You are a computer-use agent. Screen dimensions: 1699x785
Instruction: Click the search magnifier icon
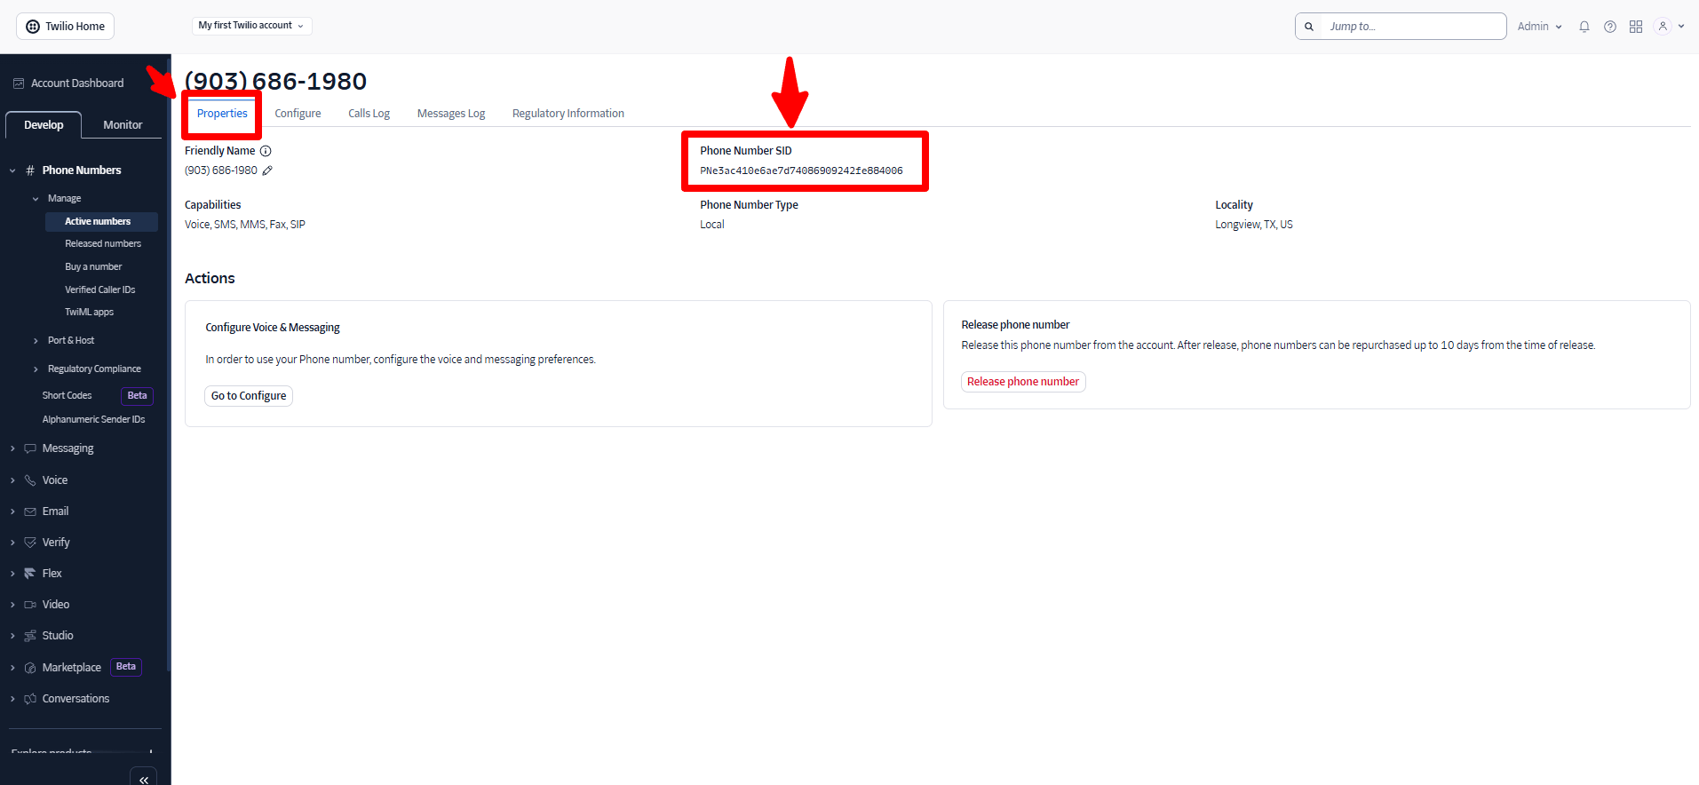tap(1308, 27)
